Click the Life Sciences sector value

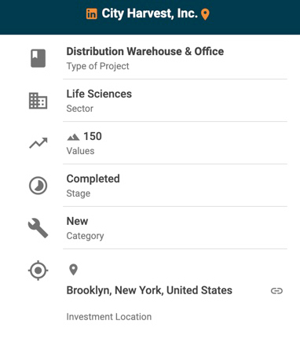click(99, 94)
